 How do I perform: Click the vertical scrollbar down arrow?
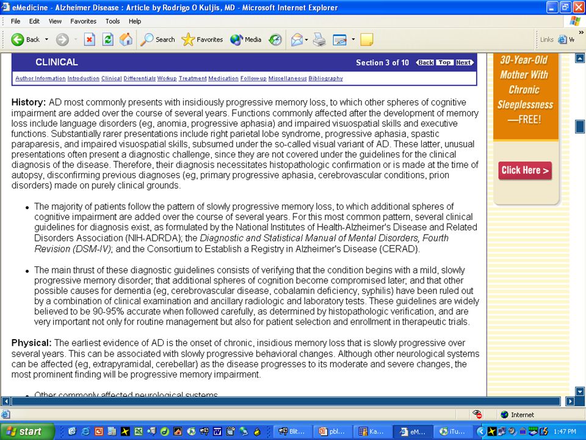pos(580,392)
